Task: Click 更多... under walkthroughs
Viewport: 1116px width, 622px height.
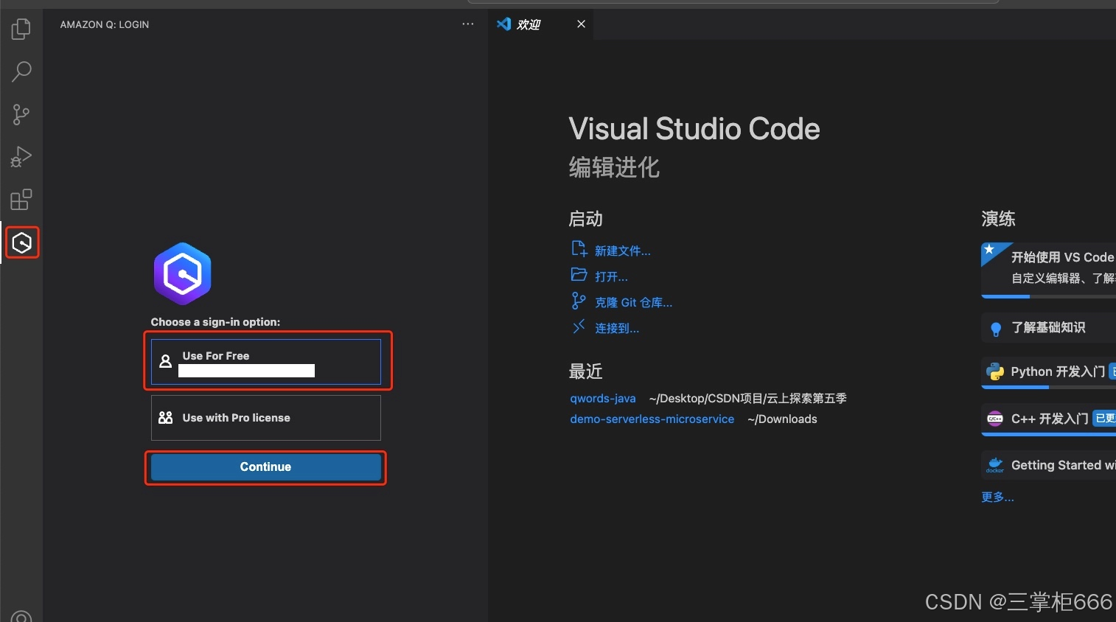Action: [998, 497]
